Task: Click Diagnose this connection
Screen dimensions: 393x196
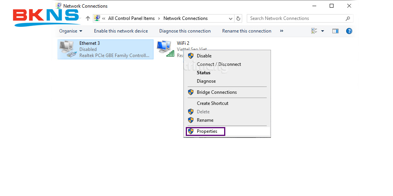Action: tap(185, 31)
